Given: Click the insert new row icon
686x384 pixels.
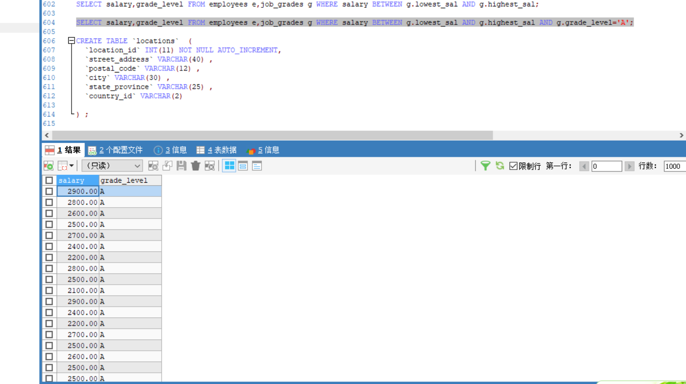Looking at the screenshot, I should pos(152,166).
